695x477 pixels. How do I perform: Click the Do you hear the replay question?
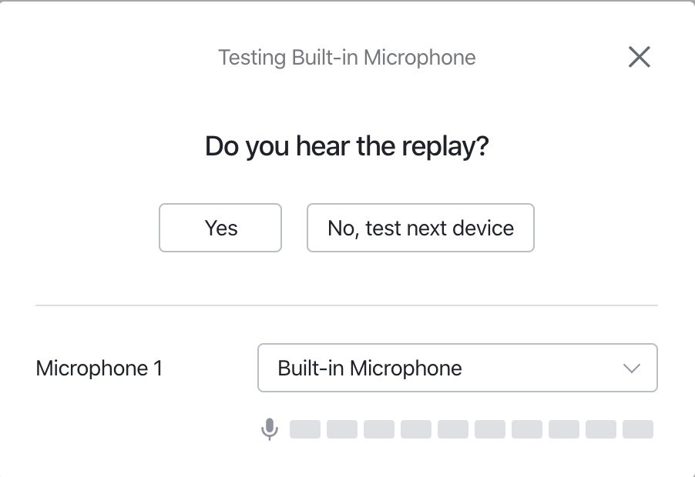click(x=347, y=146)
